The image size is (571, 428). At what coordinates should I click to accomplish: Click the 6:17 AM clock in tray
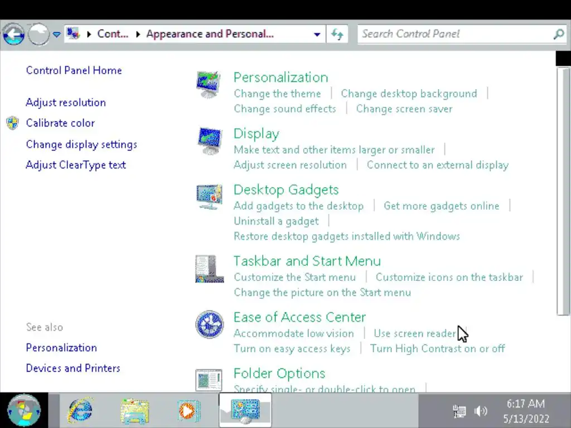(x=525, y=403)
